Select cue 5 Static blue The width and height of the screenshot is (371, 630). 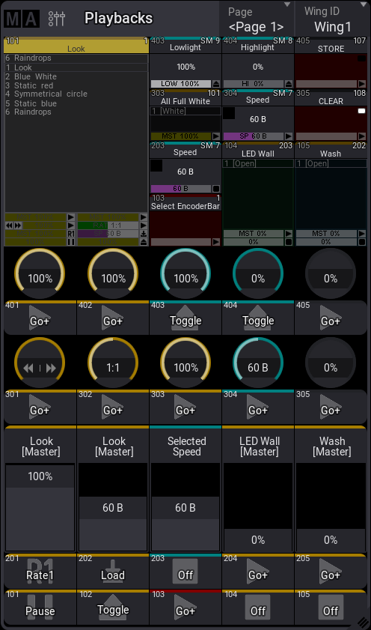pos(76,103)
